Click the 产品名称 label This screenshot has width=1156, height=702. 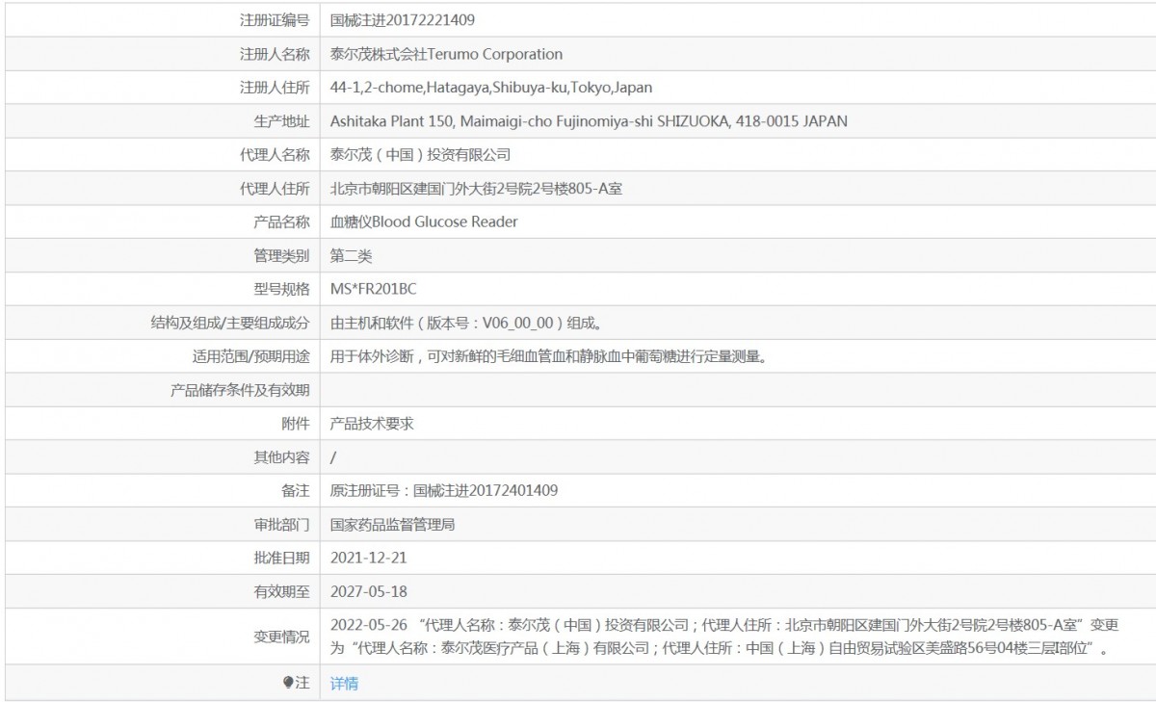(281, 221)
